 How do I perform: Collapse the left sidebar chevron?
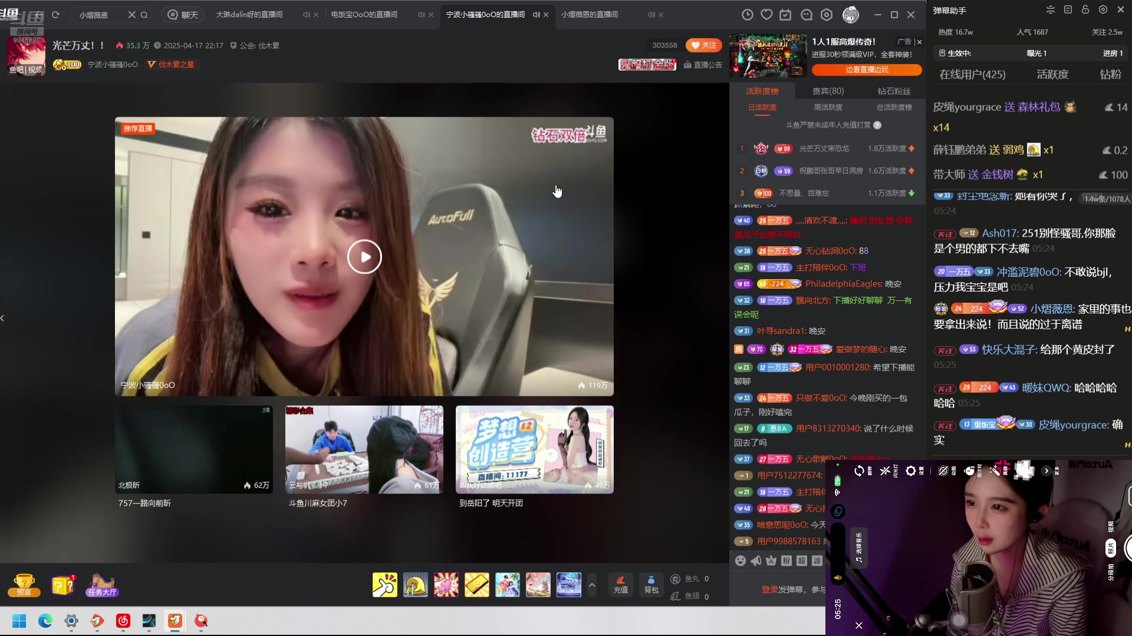coord(3,318)
